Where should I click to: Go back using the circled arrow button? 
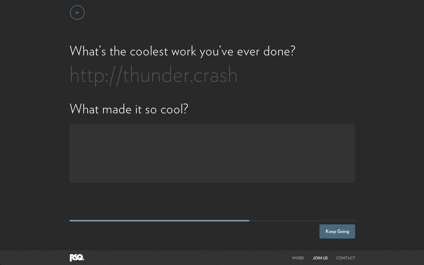[x=77, y=13]
